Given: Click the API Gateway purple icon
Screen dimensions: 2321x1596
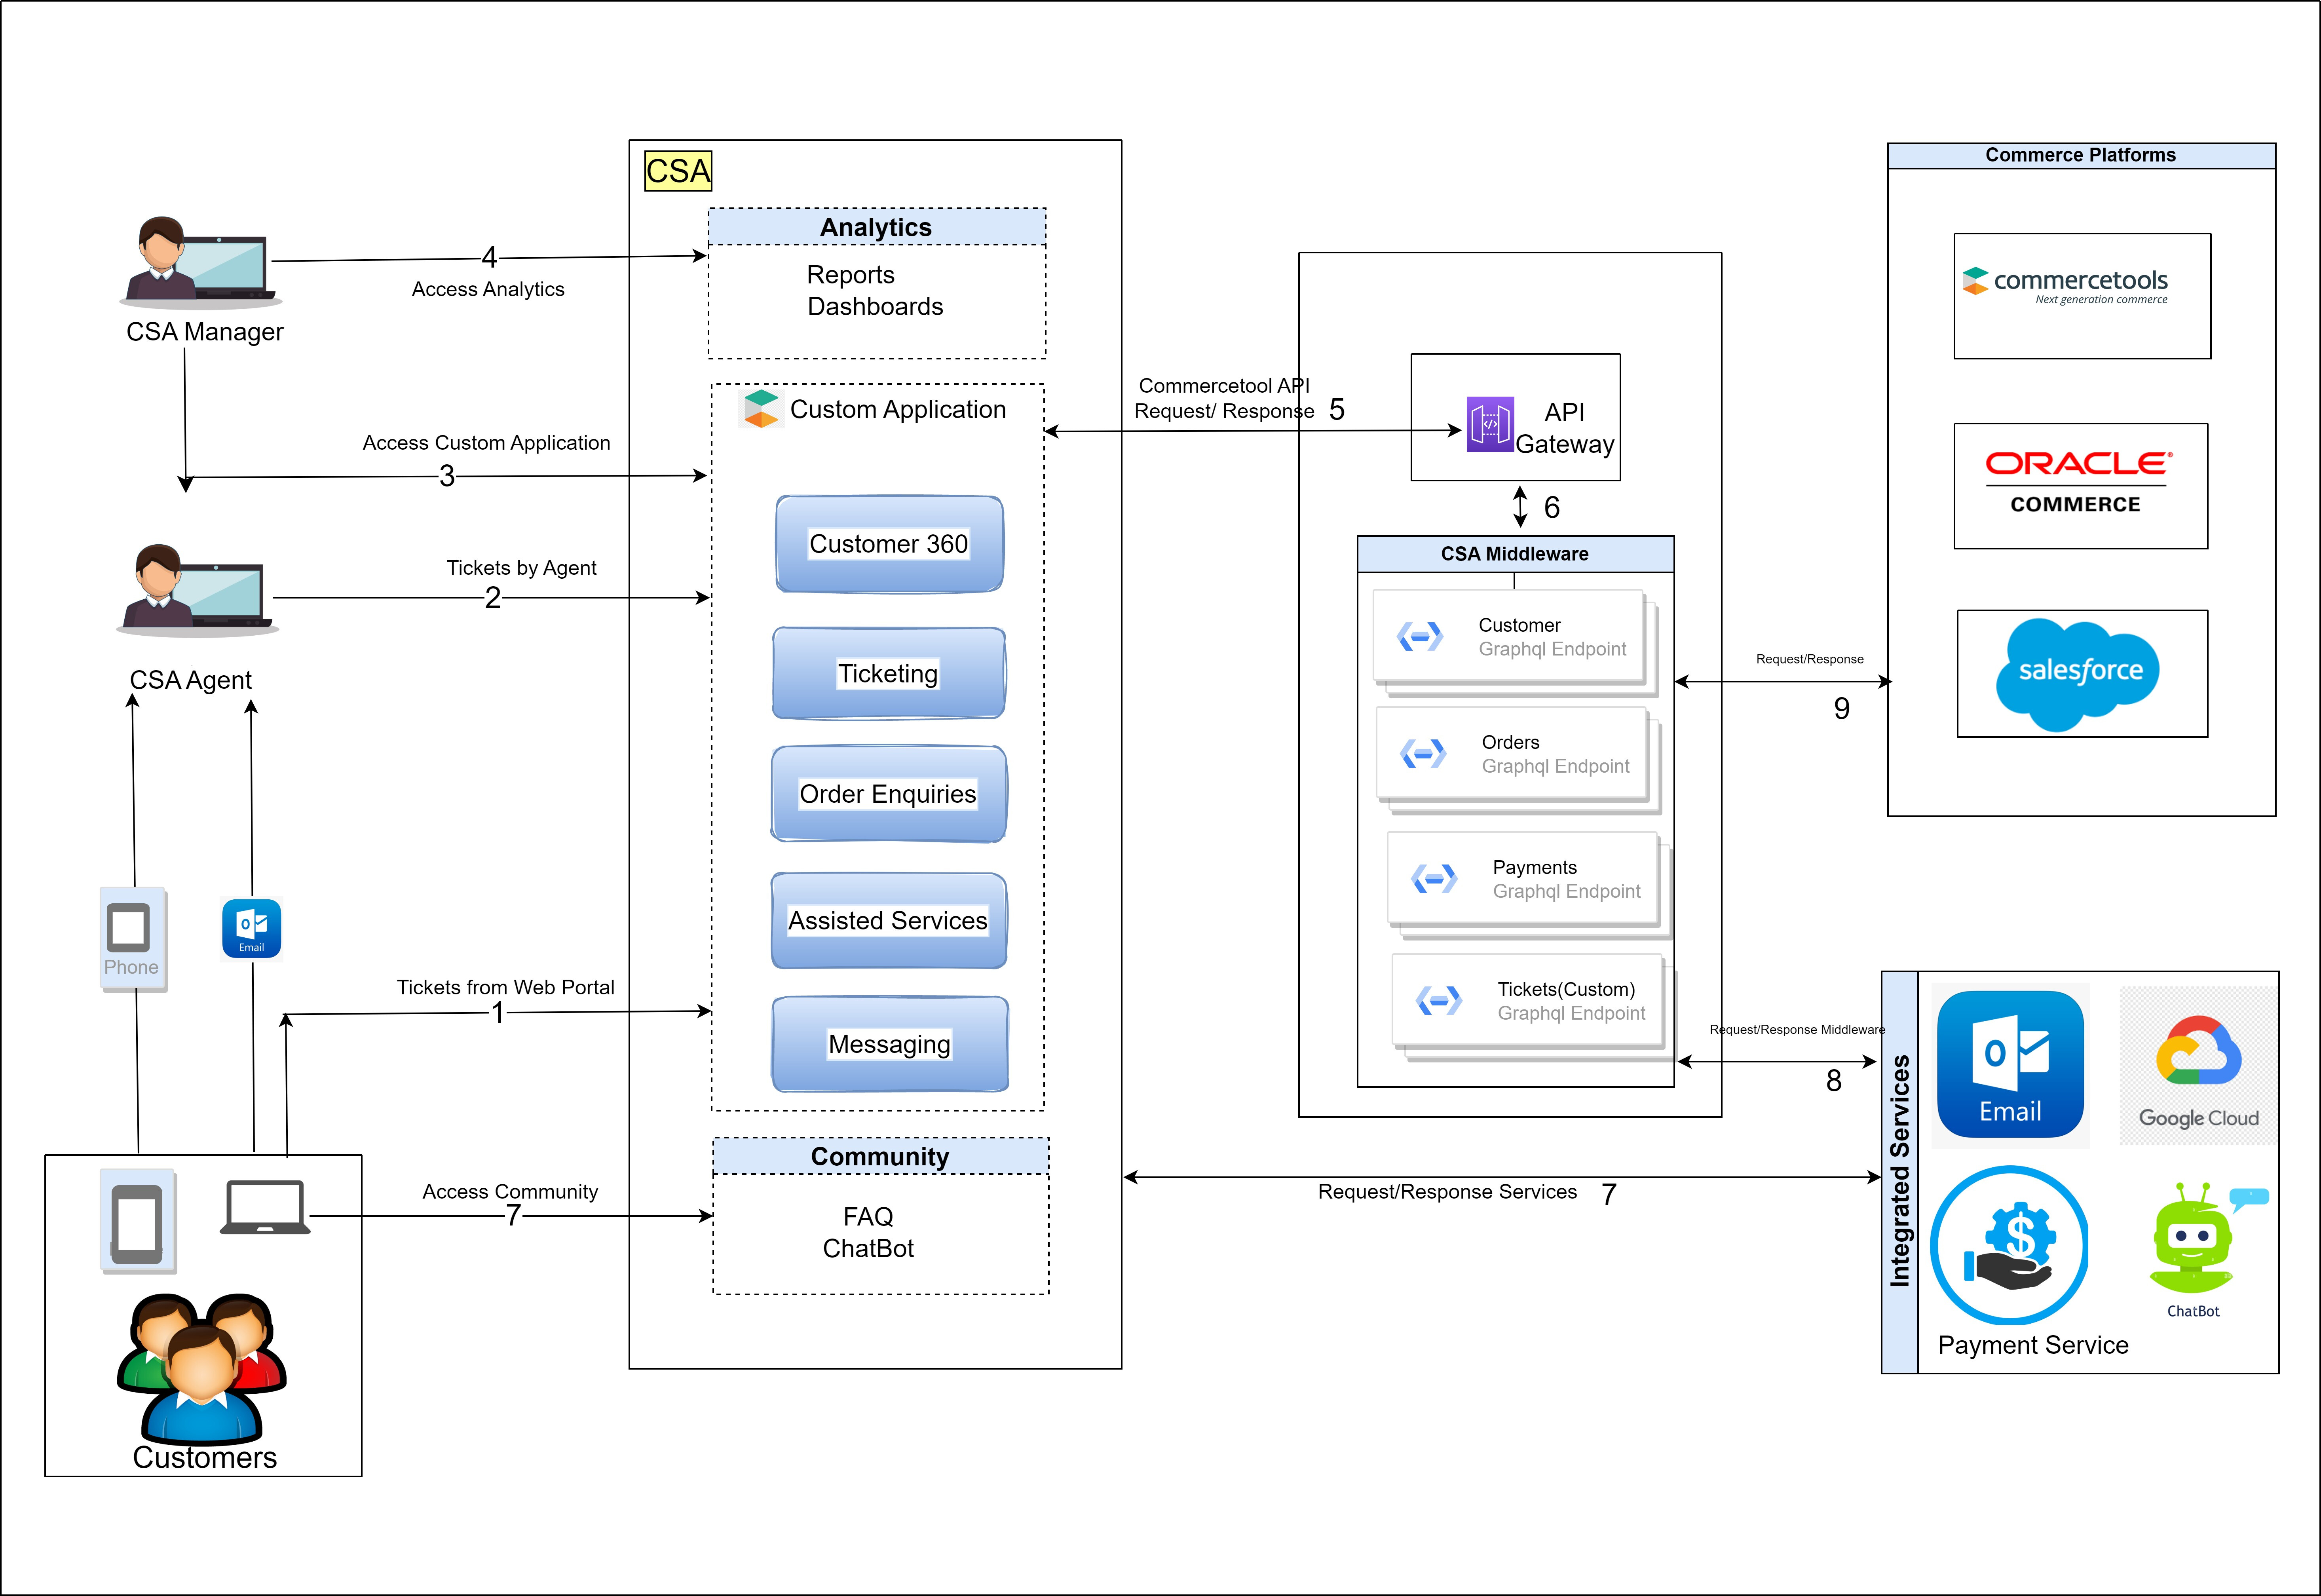Looking at the screenshot, I should pos(1489,424).
